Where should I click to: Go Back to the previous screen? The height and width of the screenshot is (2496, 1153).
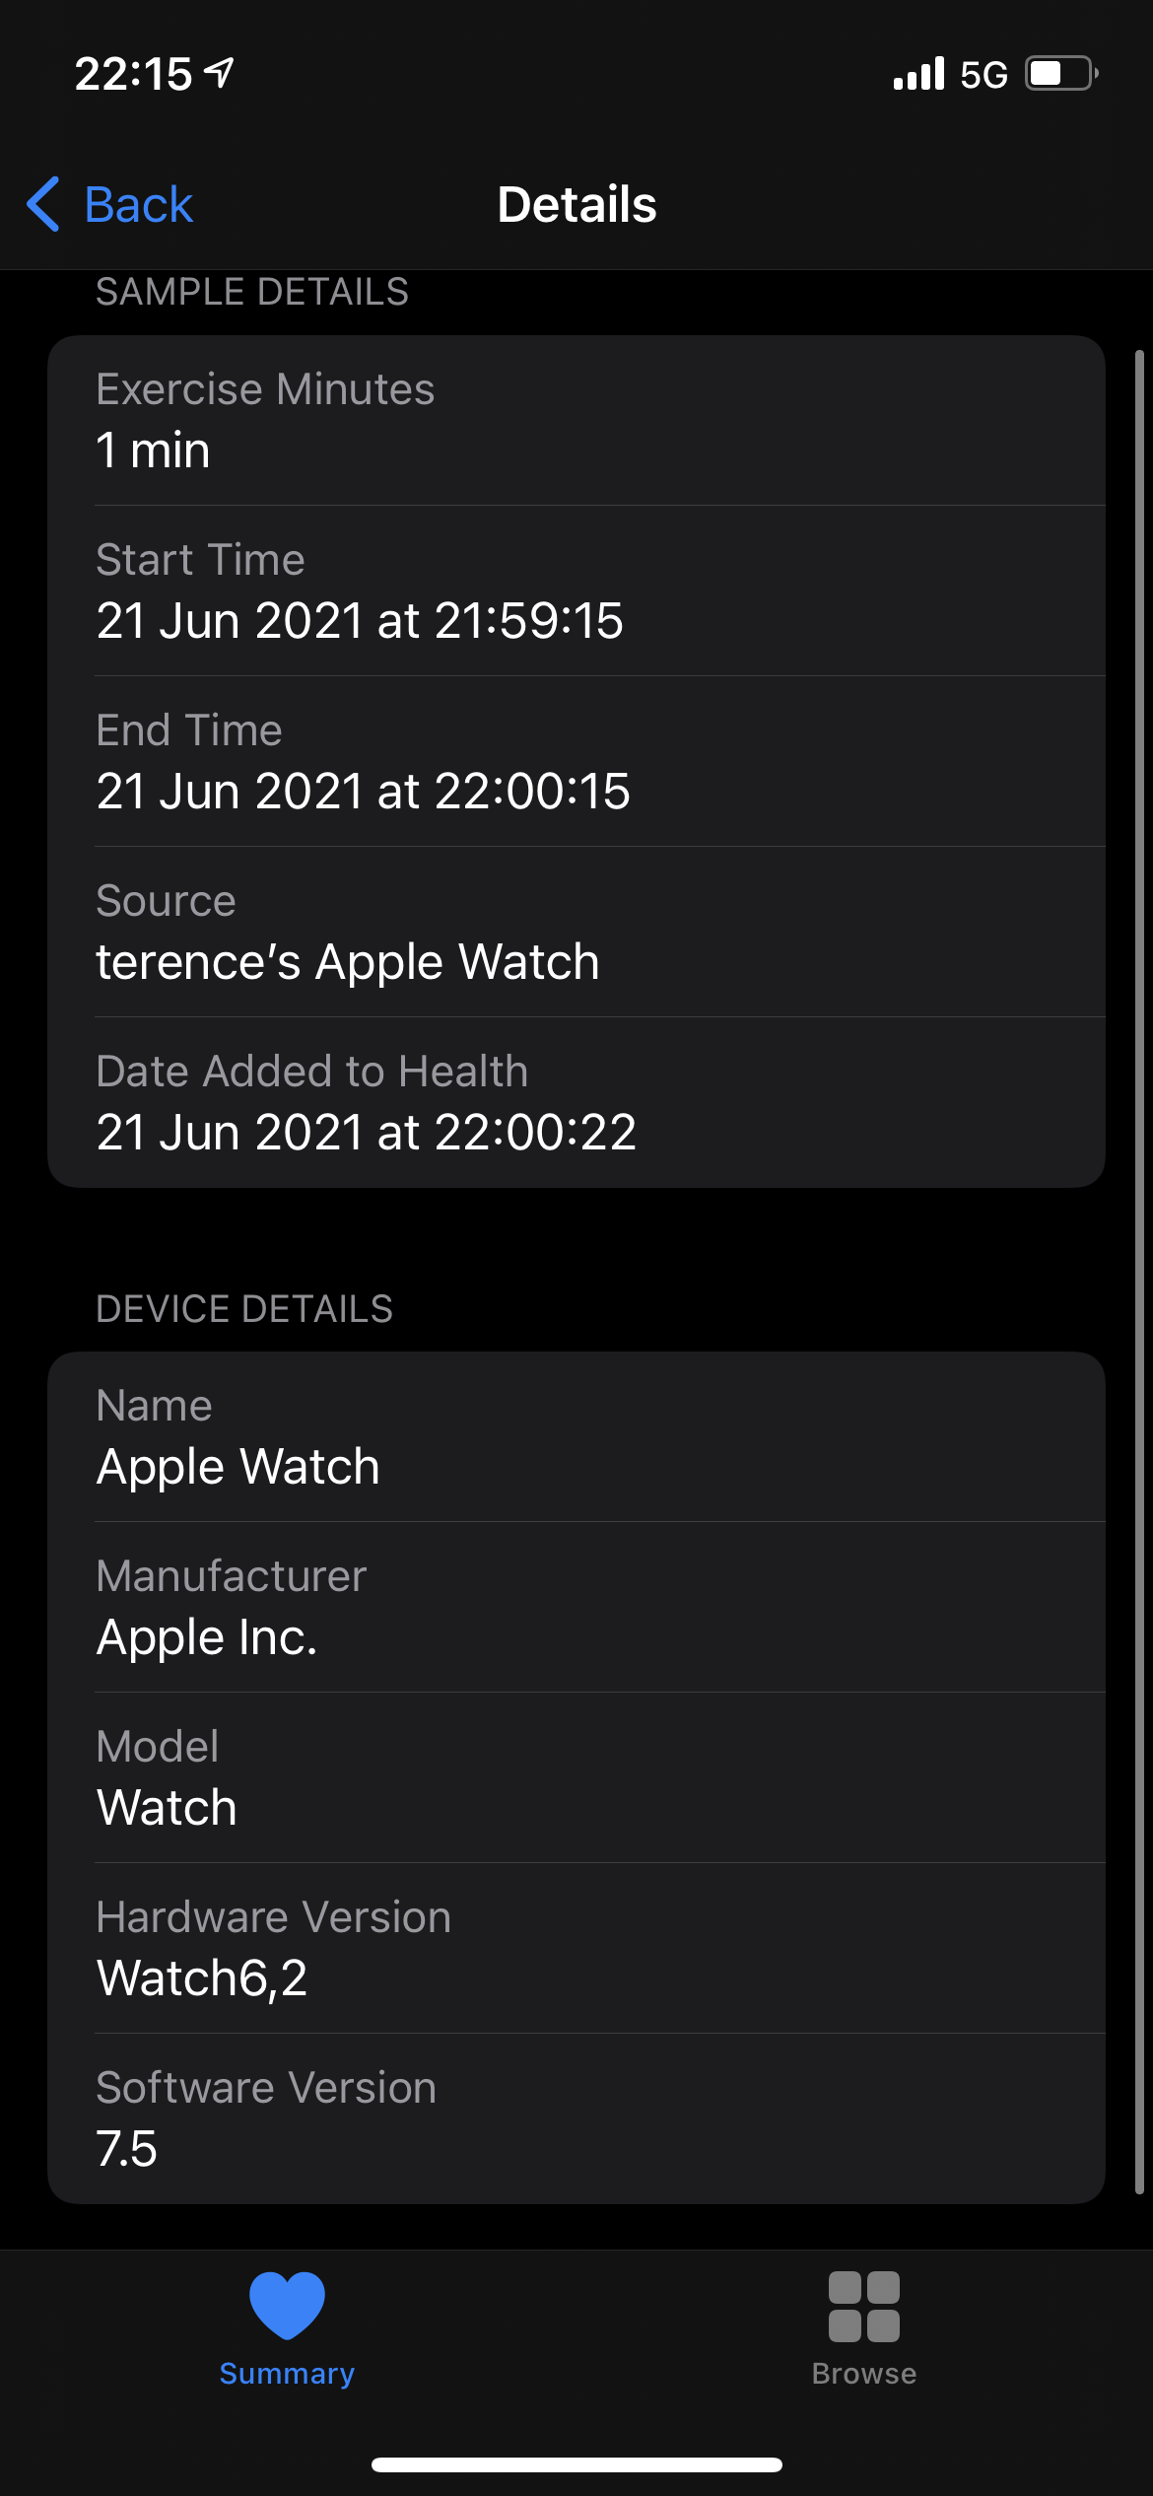tap(109, 205)
